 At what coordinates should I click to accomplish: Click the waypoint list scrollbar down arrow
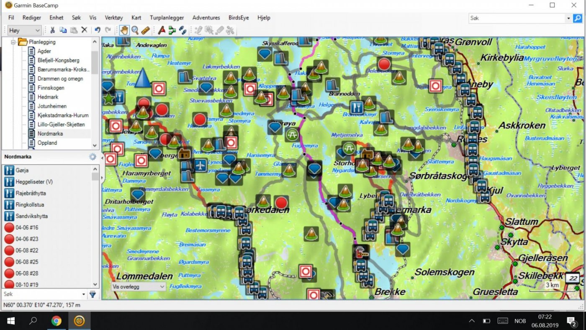(x=95, y=284)
